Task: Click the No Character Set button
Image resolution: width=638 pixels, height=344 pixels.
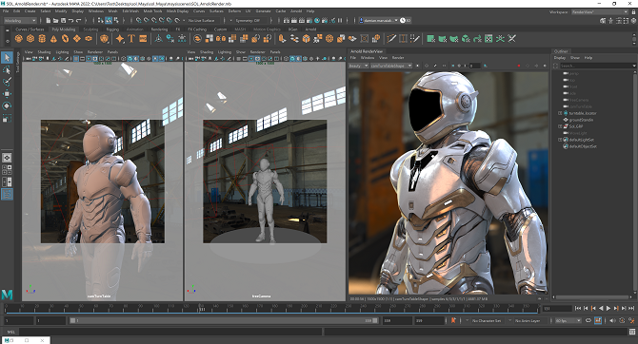Action: 487,320
